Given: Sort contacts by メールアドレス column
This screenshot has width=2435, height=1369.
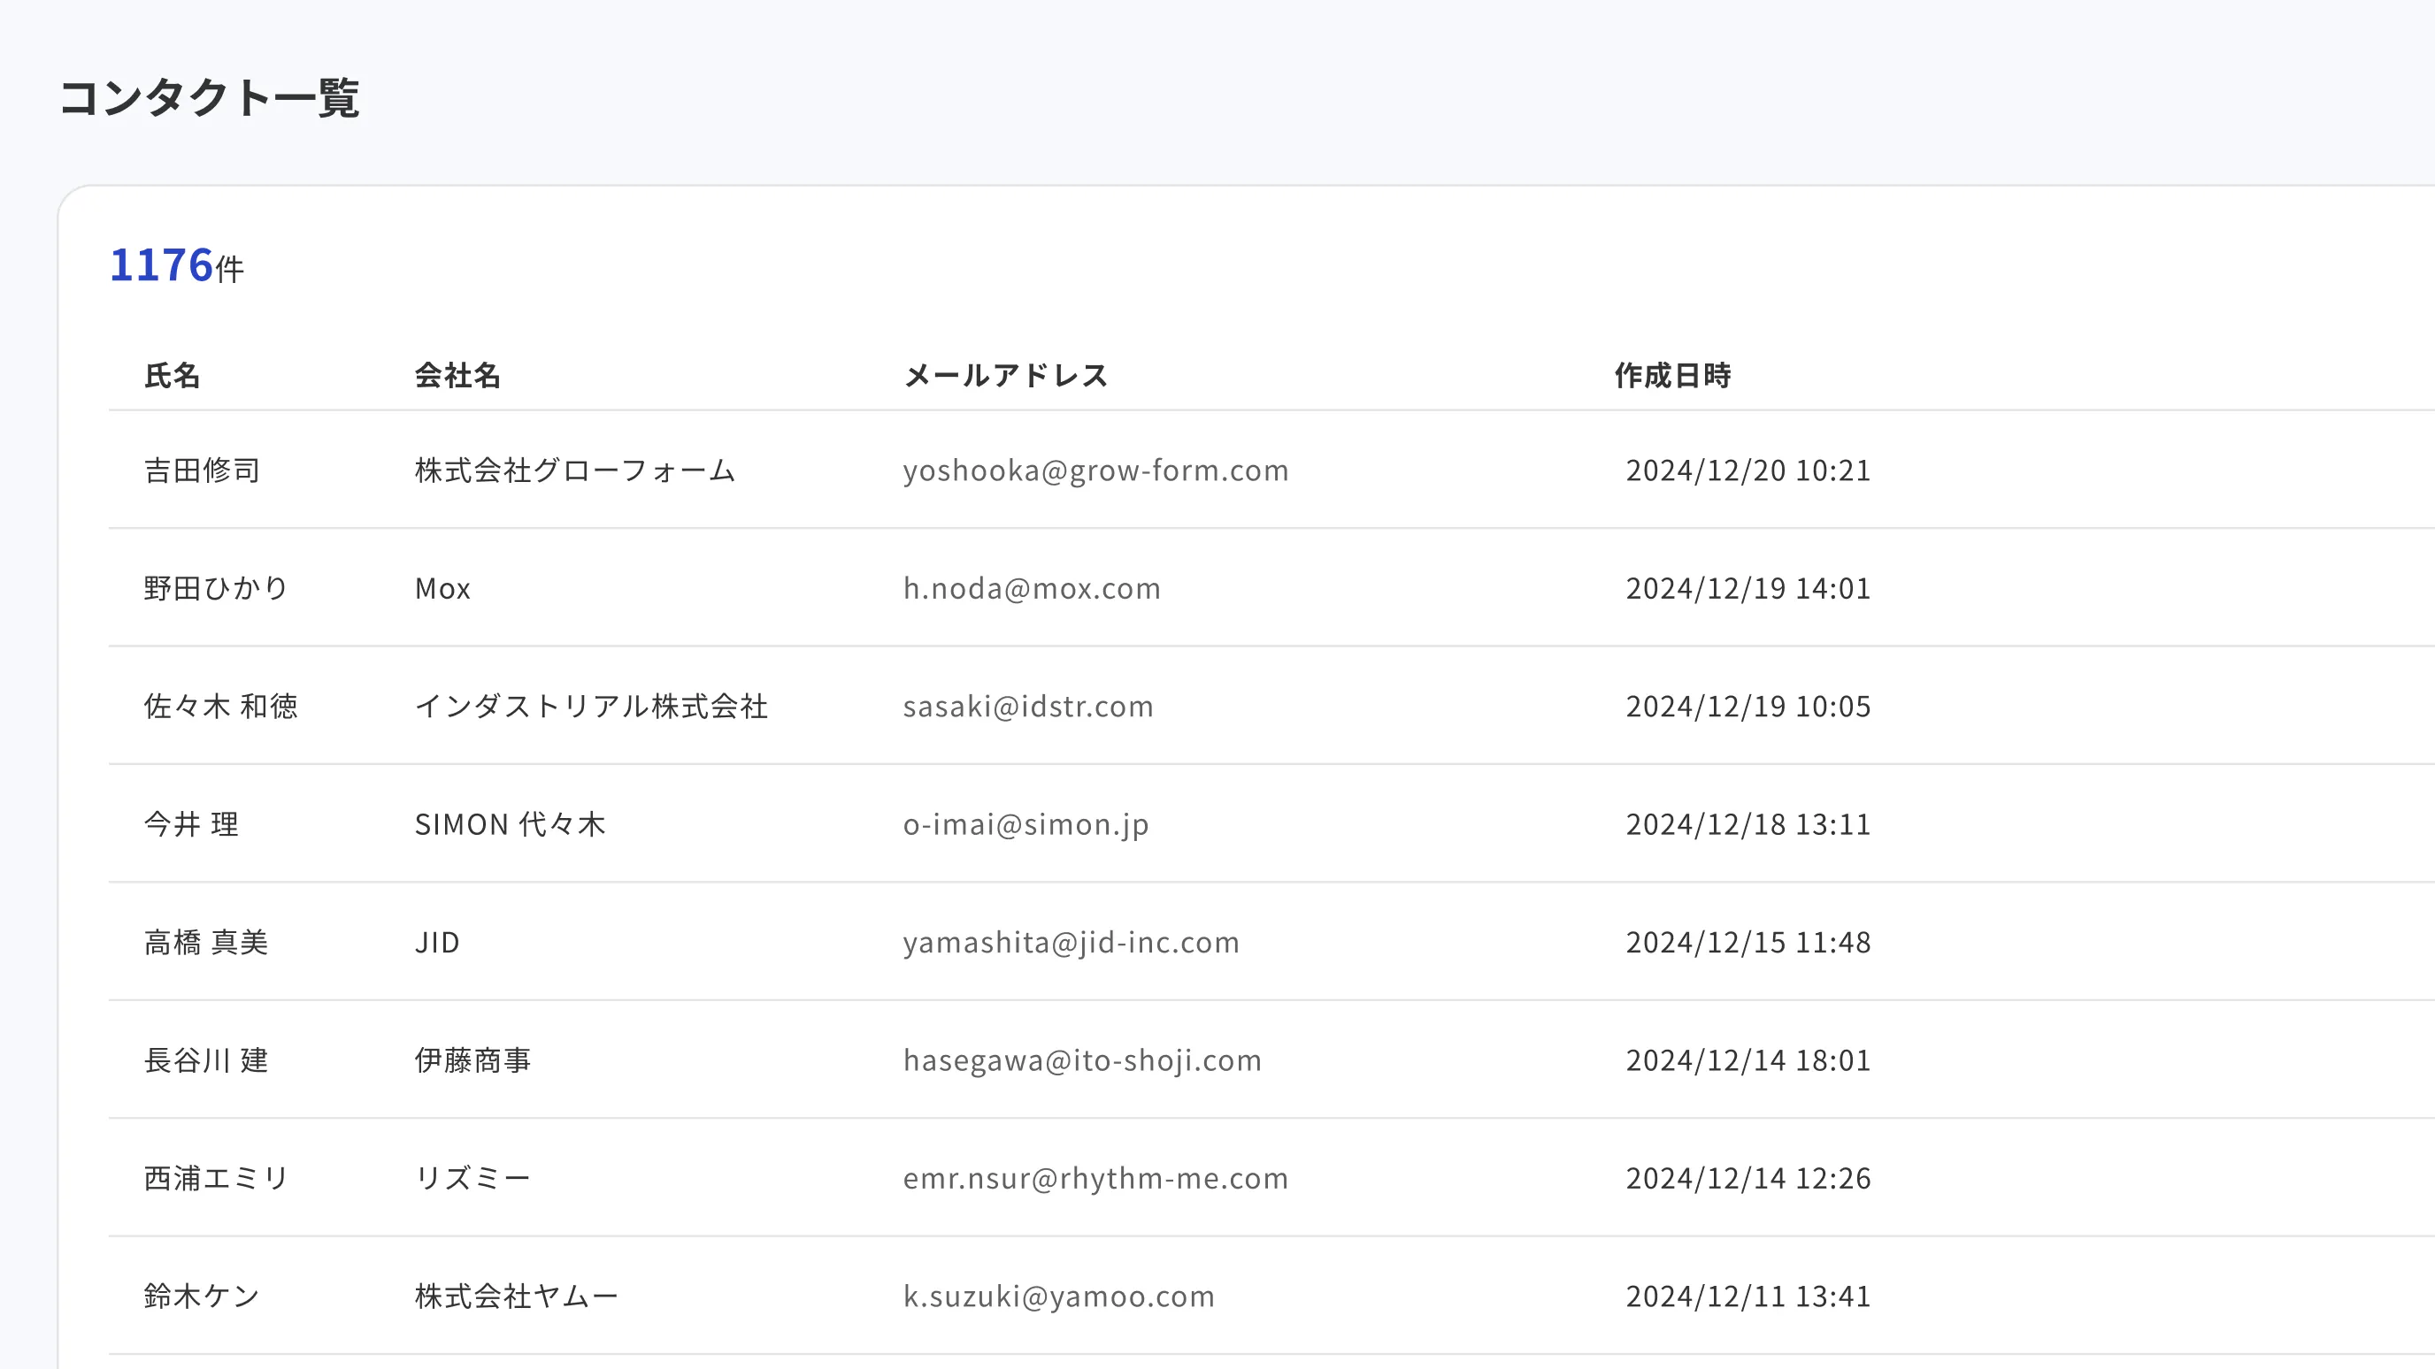Looking at the screenshot, I should [x=1007, y=374].
